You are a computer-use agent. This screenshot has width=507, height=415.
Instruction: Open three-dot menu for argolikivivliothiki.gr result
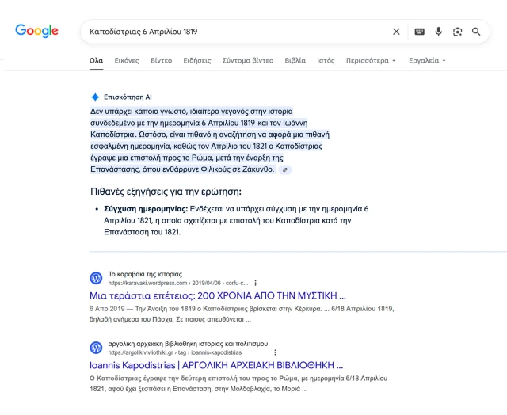click(x=275, y=352)
